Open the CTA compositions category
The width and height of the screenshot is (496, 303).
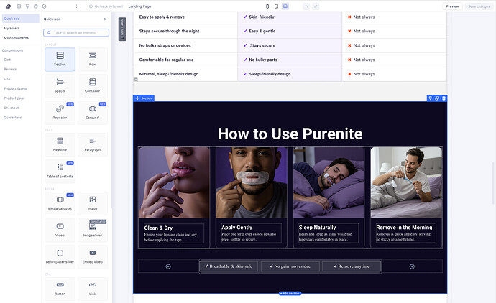point(7,79)
